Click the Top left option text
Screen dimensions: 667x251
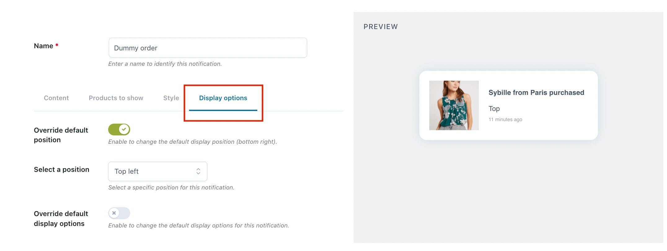click(x=126, y=171)
